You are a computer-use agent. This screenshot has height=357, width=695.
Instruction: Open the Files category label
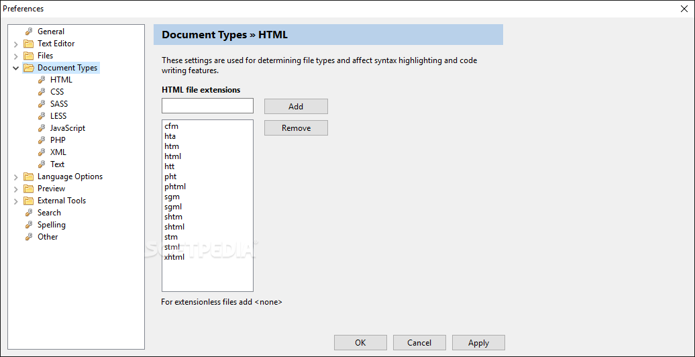[x=45, y=56]
